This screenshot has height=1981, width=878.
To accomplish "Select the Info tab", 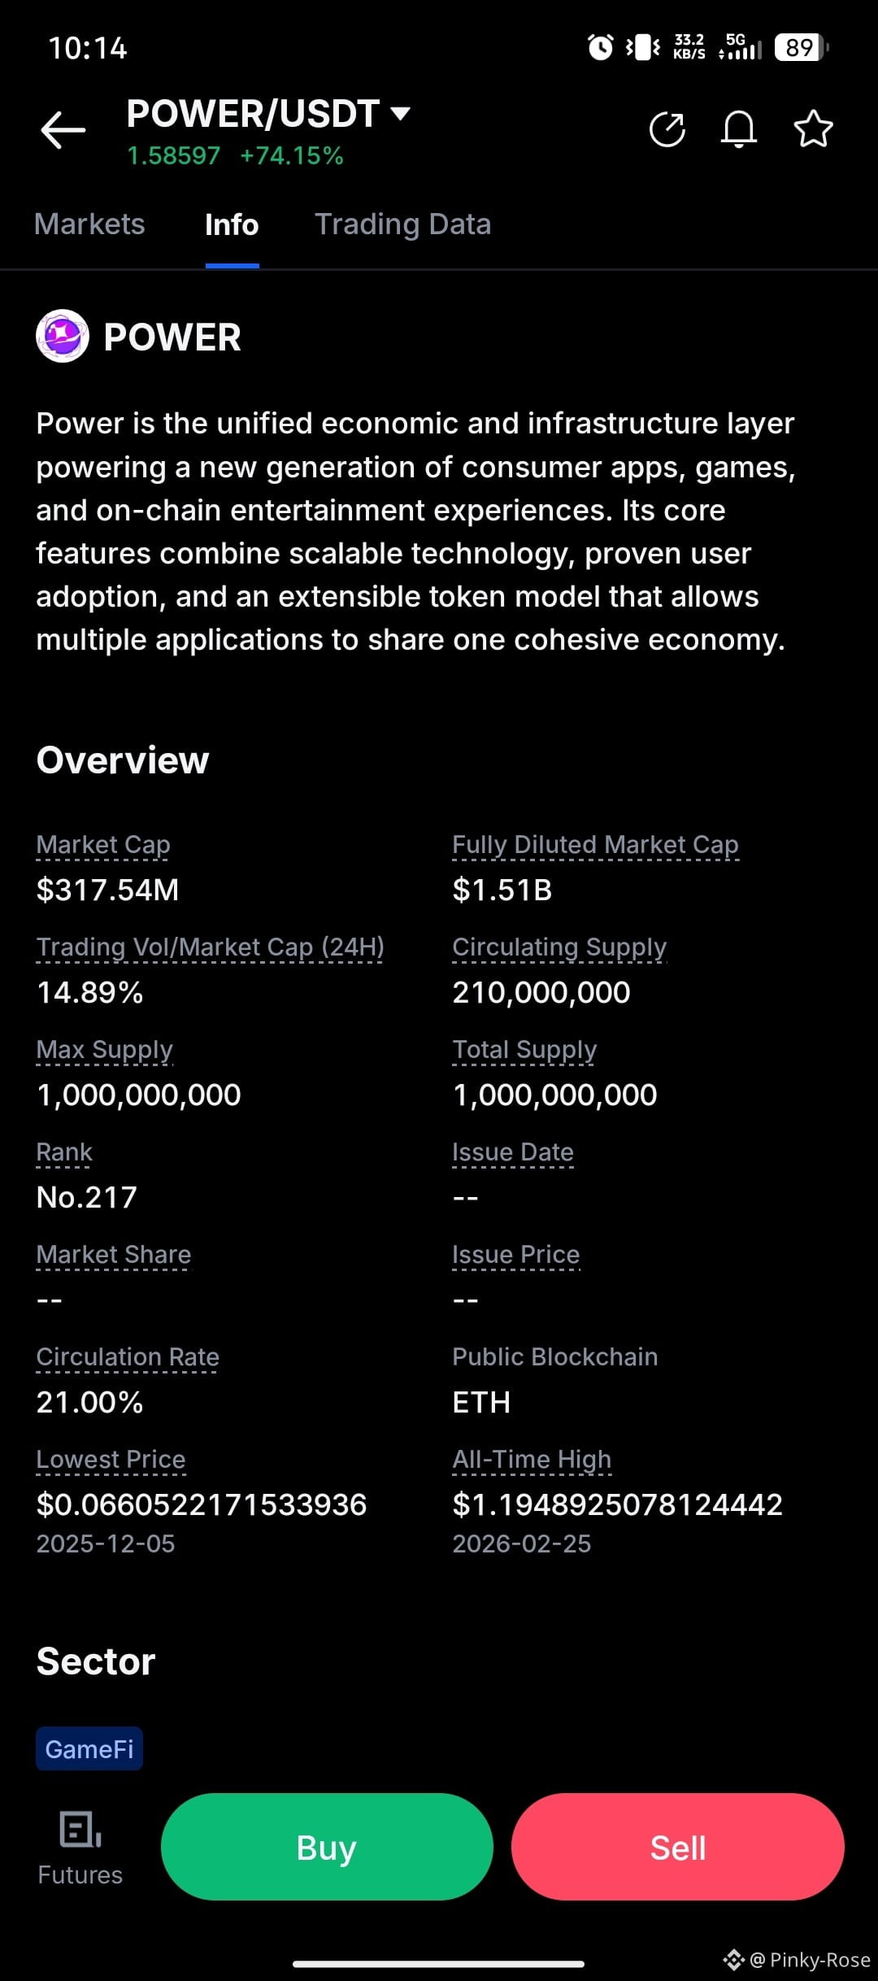I will 232,224.
